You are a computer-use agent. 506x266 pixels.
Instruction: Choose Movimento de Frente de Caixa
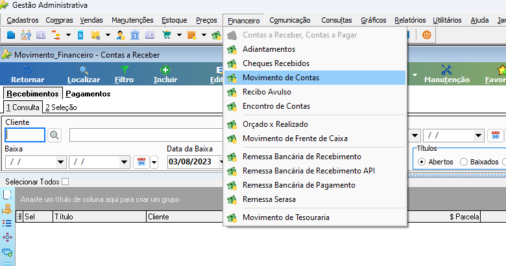(315, 139)
